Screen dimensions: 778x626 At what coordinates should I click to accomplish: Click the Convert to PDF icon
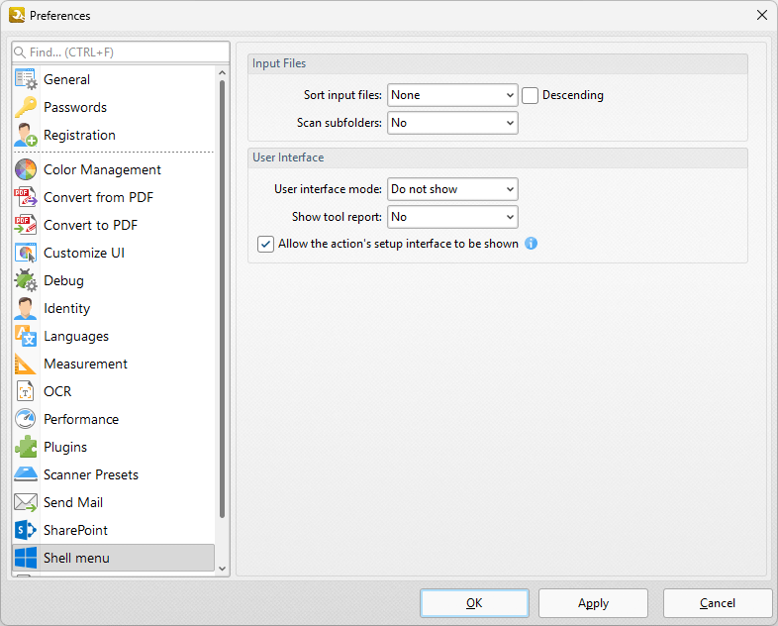[26, 226]
